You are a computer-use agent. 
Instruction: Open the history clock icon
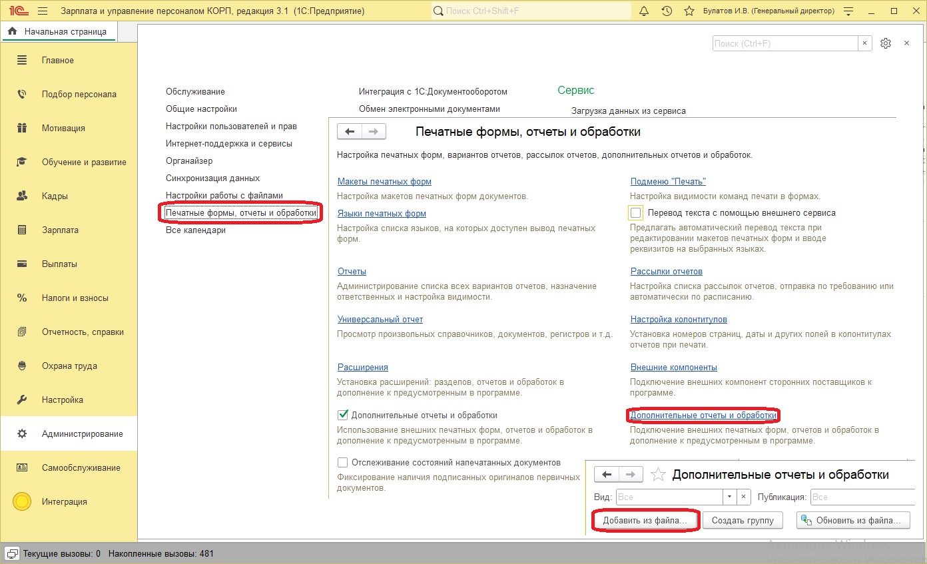click(667, 11)
